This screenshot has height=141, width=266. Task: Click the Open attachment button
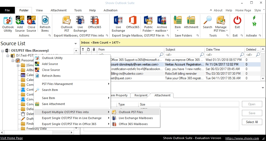[252, 104]
